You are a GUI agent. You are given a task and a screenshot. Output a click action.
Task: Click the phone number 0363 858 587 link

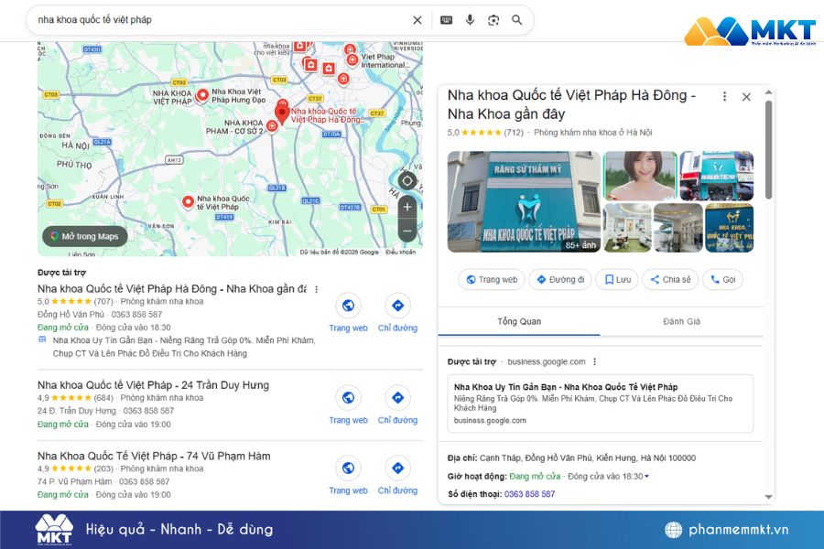click(529, 494)
